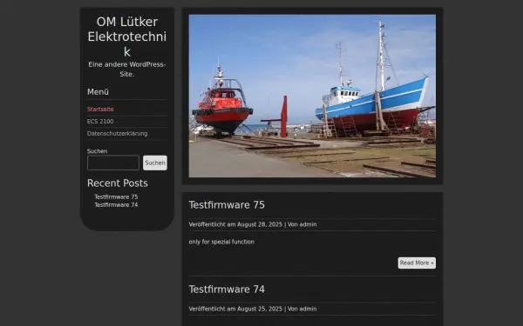The height and width of the screenshot is (326, 523).
Task: Open Testfirmware 74 under Recent Posts
Action: [x=116, y=204]
